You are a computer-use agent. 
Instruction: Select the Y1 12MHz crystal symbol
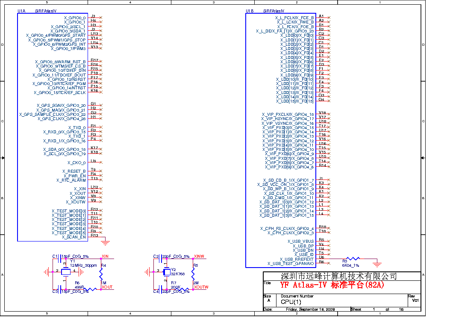[66, 271]
